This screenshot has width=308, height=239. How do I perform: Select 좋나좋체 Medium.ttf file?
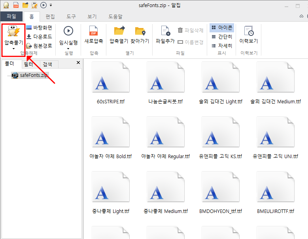tap(166, 193)
